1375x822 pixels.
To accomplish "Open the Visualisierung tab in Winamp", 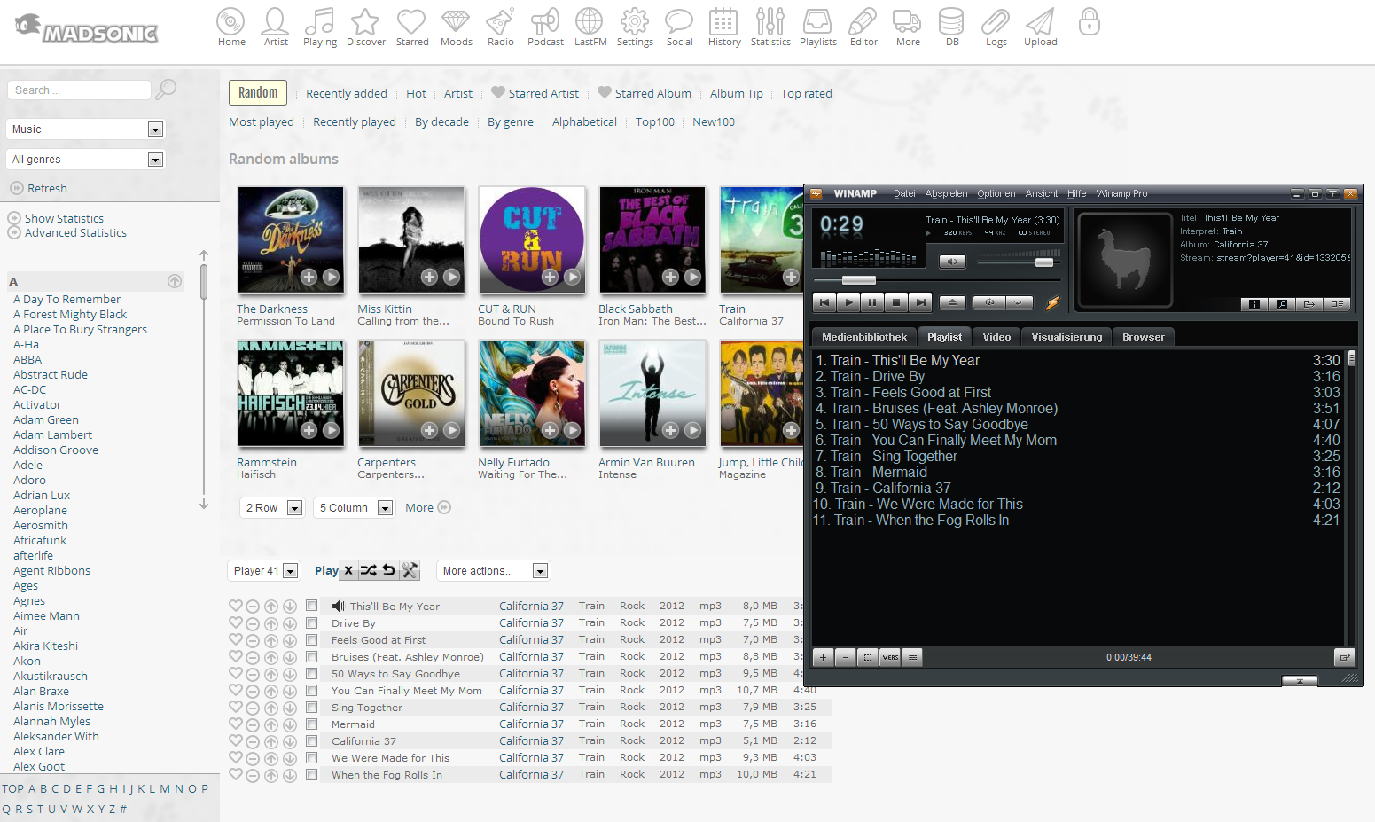I will [x=1066, y=337].
